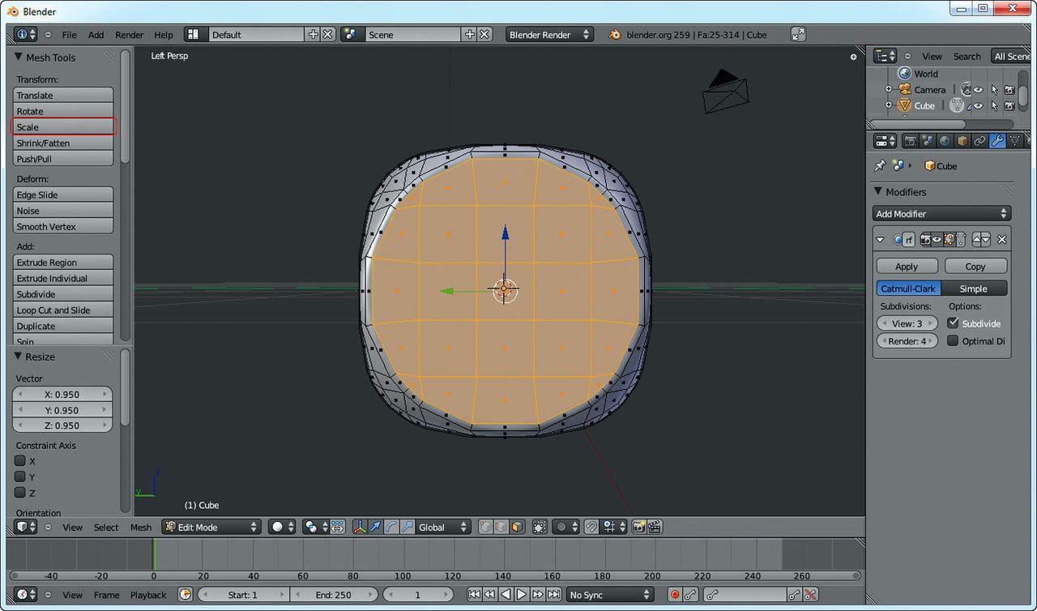The height and width of the screenshot is (611, 1037).
Task: Jump to the end frame in timeline
Action: tap(554, 595)
